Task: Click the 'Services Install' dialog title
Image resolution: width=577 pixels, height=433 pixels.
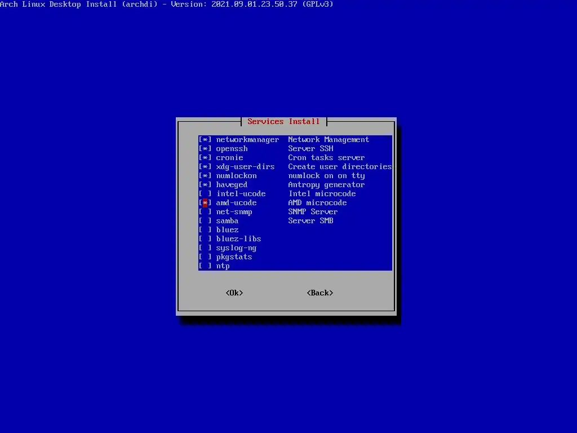Action: pos(283,122)
